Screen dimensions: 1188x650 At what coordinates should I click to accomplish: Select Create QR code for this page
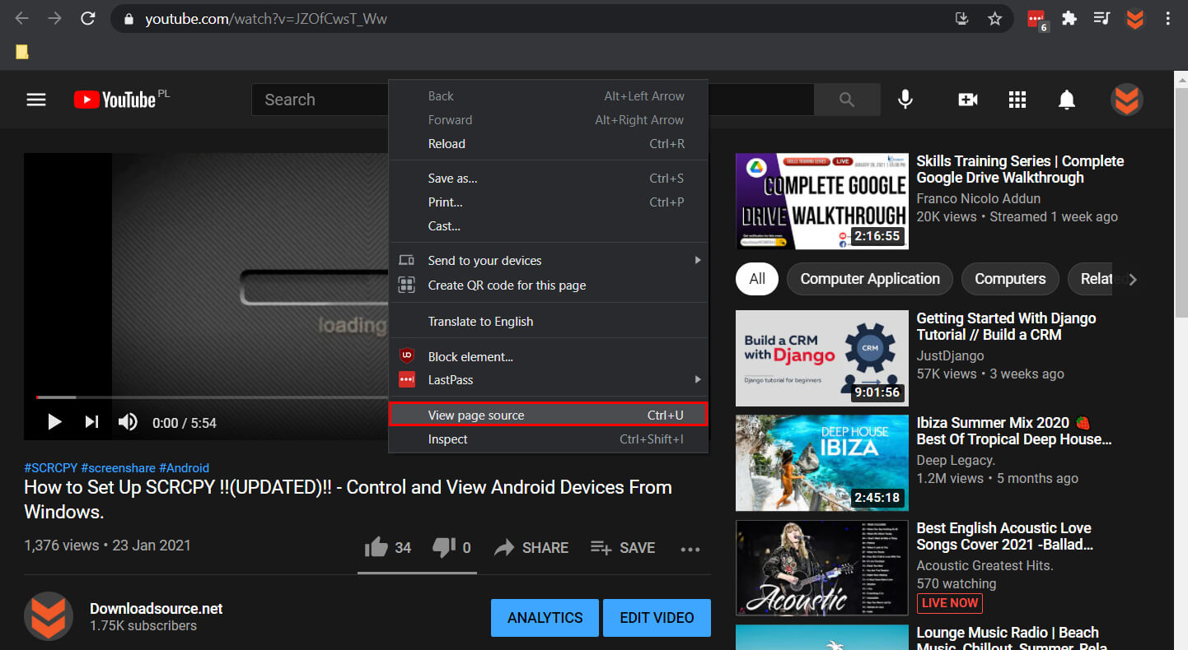coord(549,286)
